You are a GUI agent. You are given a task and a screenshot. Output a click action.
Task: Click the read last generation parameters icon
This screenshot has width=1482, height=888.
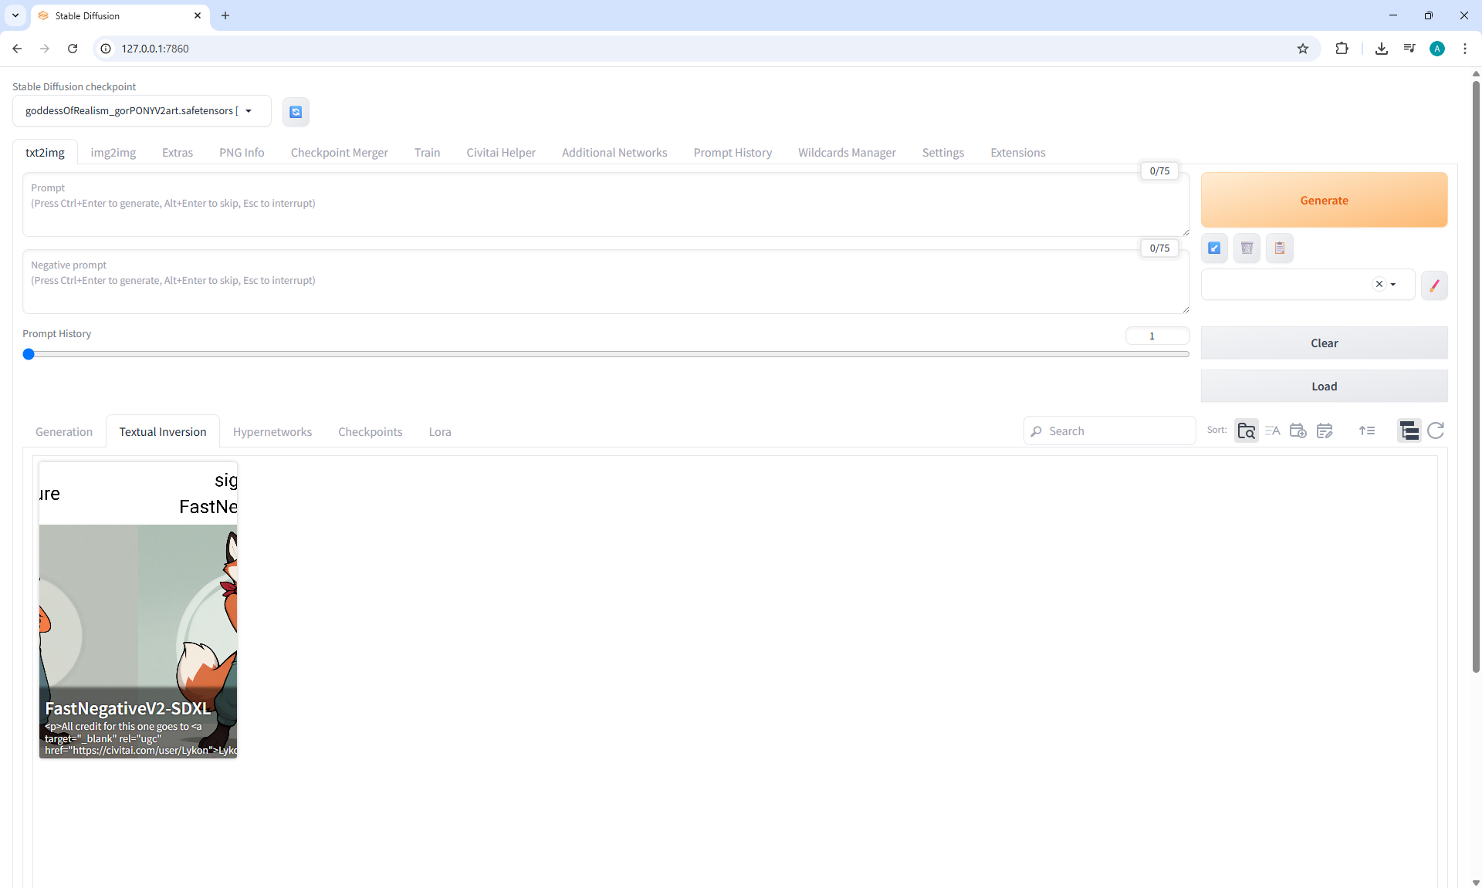point(1214,248)
